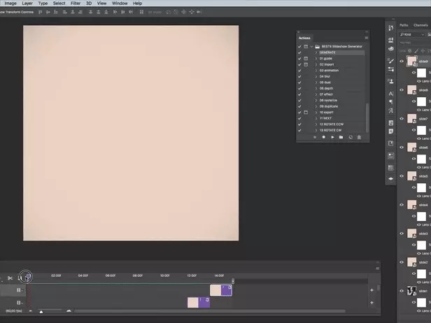Toggle dialog box for 02 import
Screen dimensions: 431x323
(x=306, y=64)
